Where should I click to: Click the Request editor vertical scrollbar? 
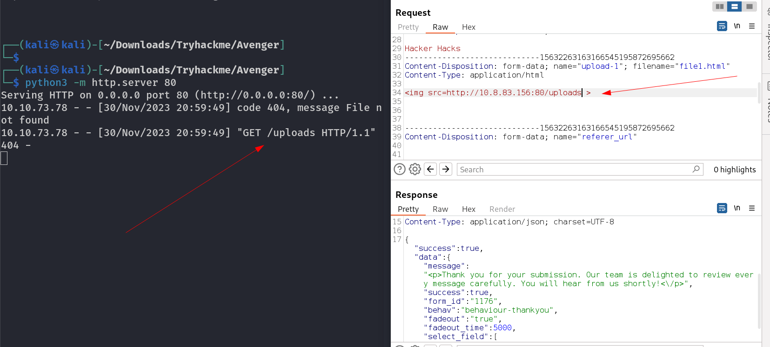pyautogui.click(x=759, y=93)
